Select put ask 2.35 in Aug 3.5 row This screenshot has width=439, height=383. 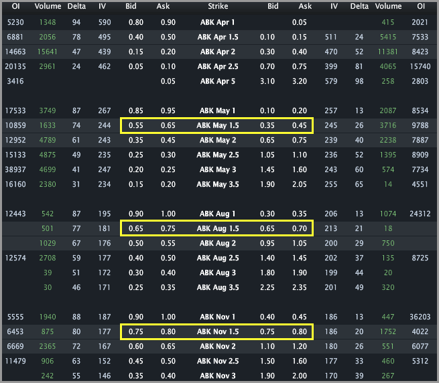(300, 288)
